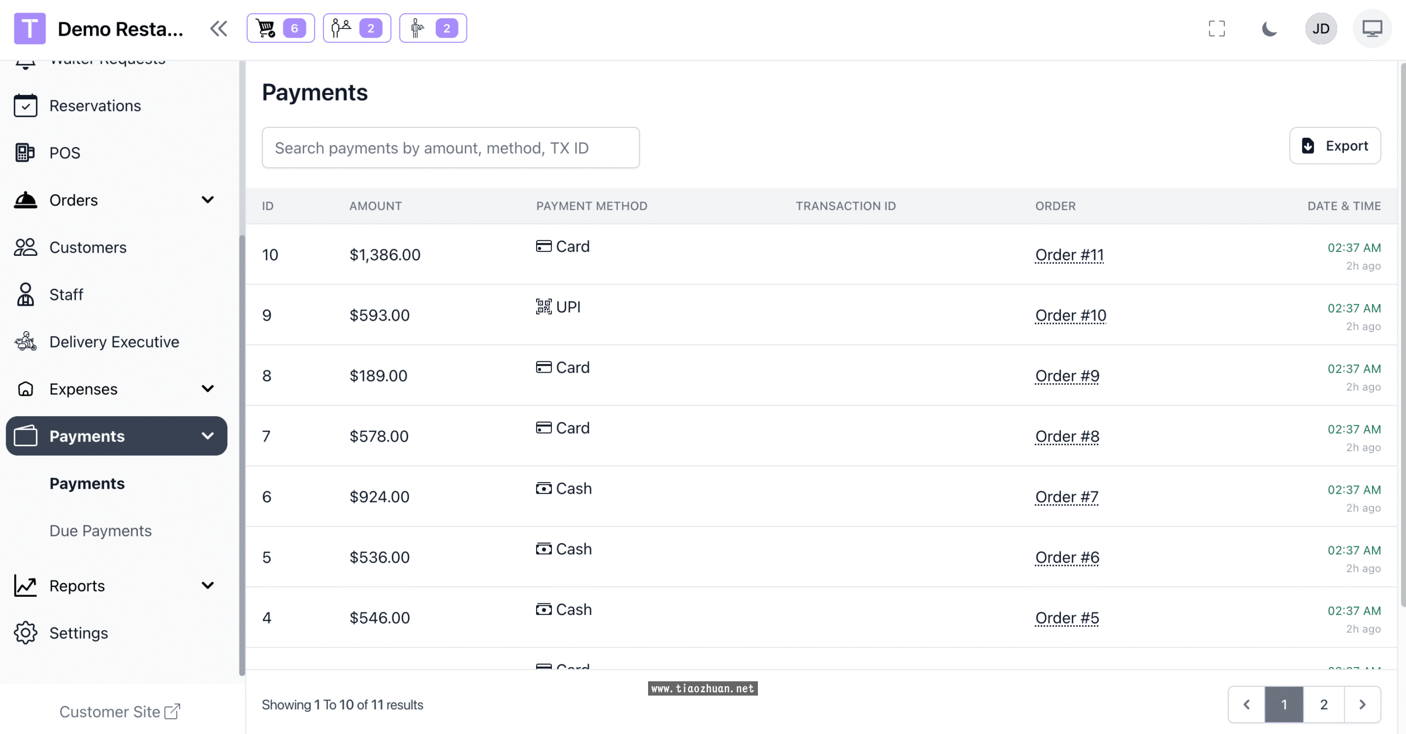Go to the Delivery Executive page
Image resolution: width=1406 pixels, height=734 pixels.
[x=114, y=341]
